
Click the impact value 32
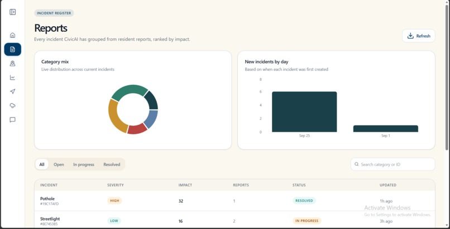tap(181, 201)
